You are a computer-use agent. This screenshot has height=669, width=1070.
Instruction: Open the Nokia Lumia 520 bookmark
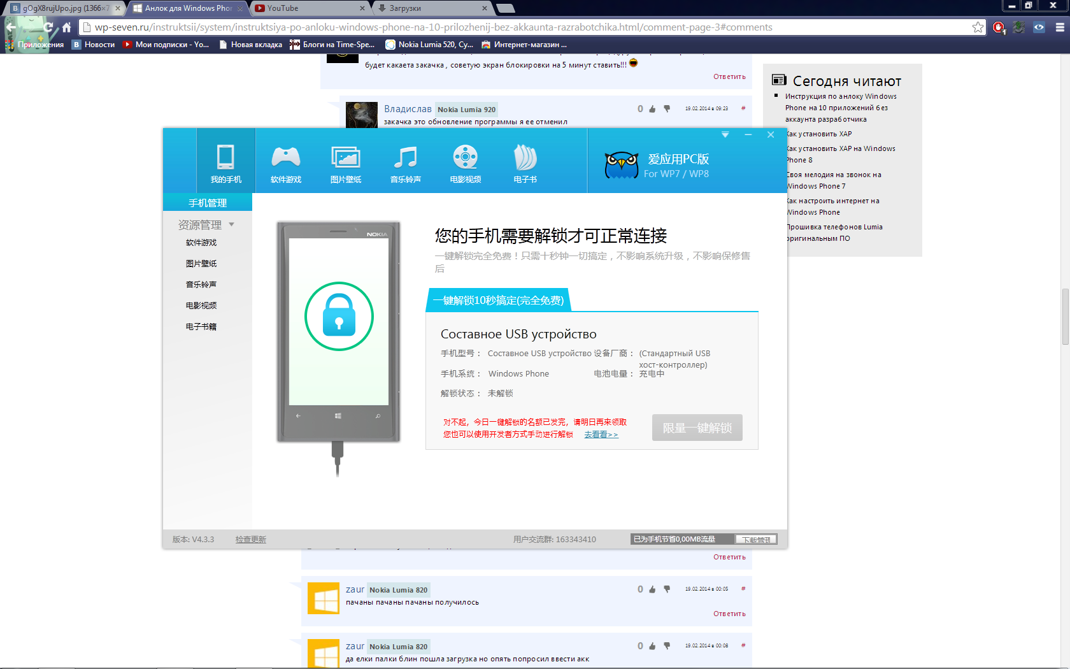coord(429,45)
